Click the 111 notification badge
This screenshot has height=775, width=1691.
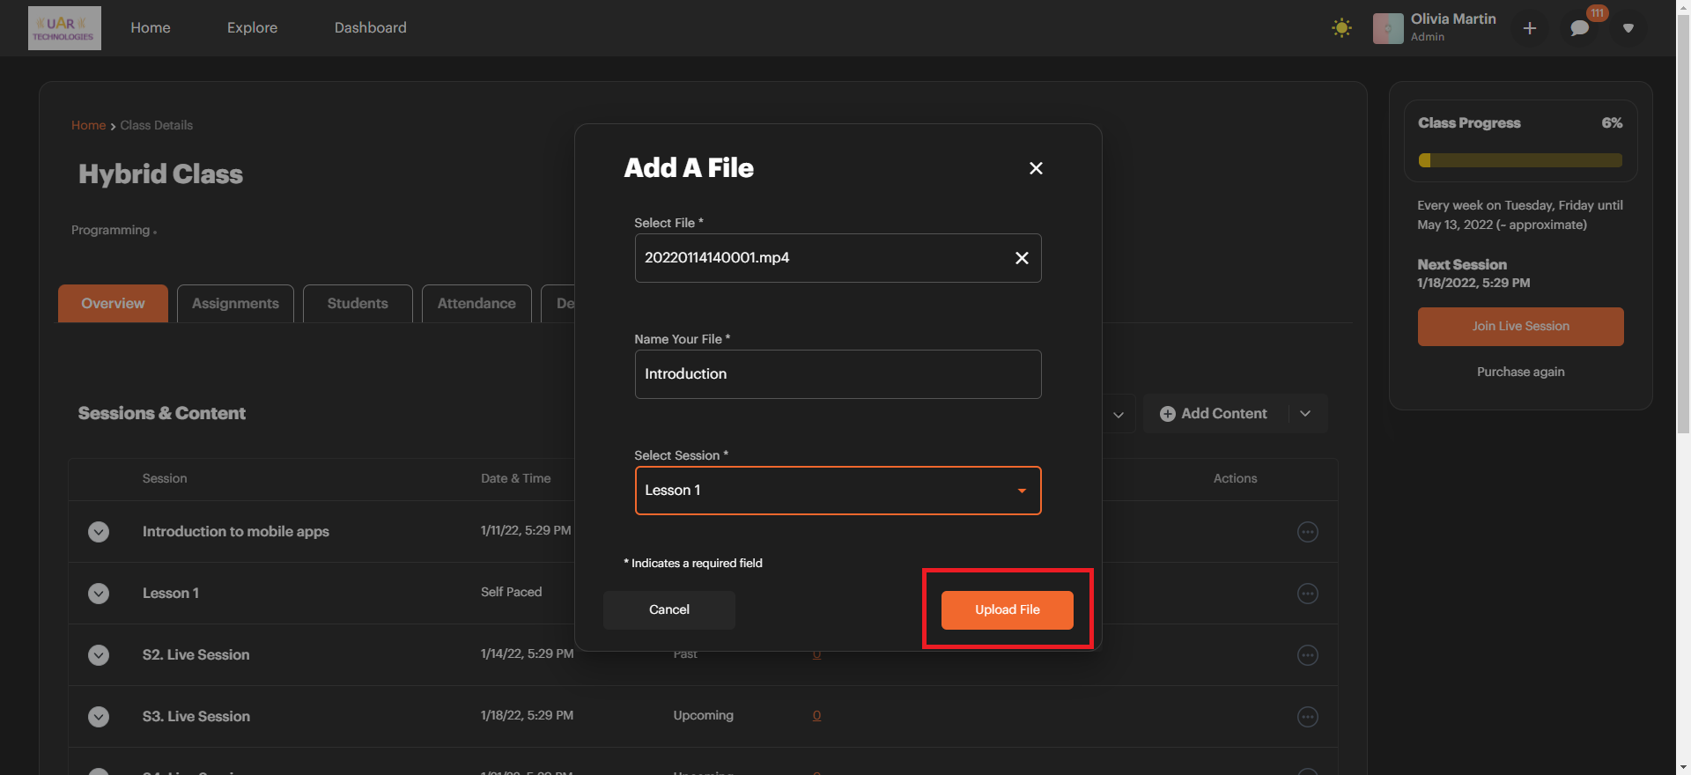1597,13
